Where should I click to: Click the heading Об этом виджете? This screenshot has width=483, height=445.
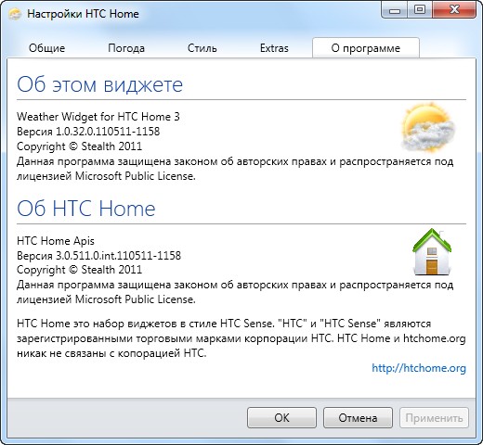point(99,84)
